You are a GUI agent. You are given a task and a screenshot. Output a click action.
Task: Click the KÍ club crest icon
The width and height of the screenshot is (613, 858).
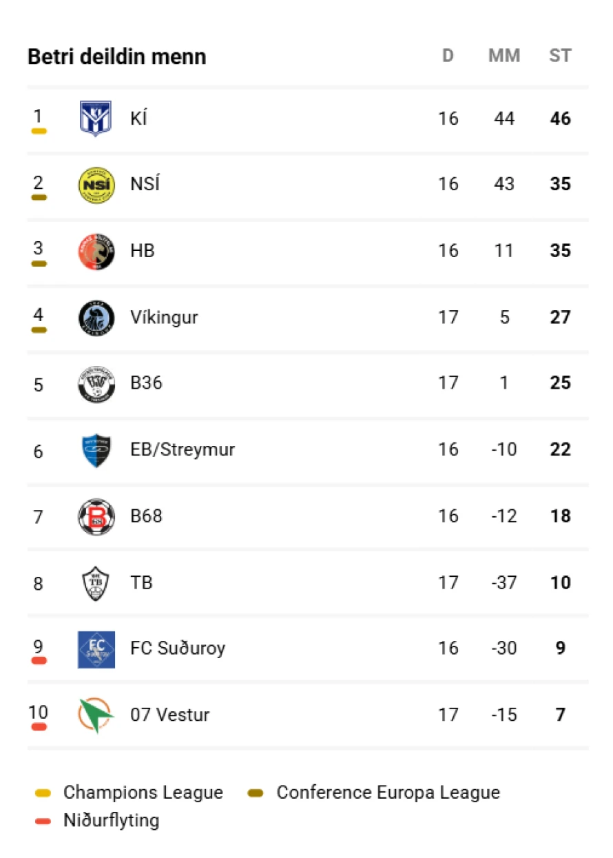pos(96,119)
